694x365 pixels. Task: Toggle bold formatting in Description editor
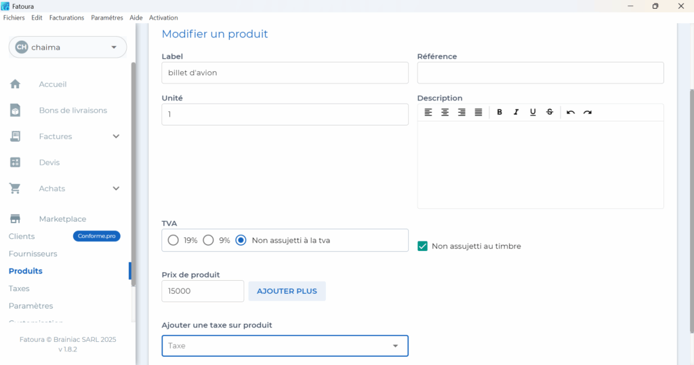[x=499, y=113]
